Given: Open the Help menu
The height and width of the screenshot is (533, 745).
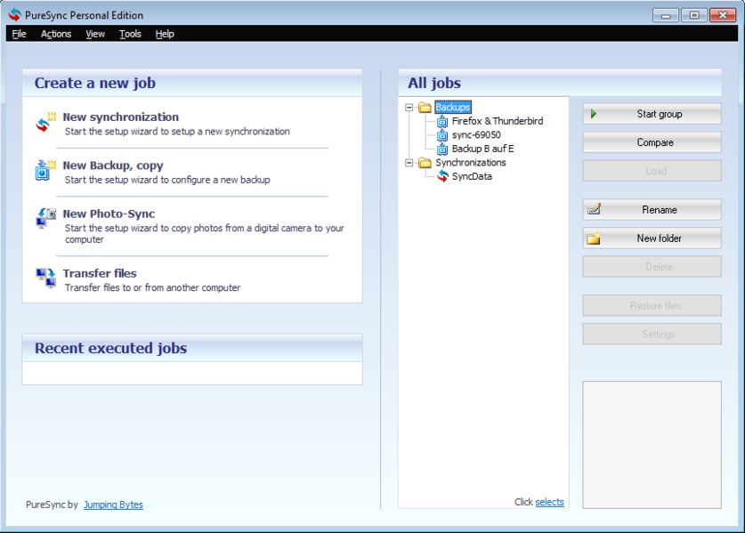Looking at the screenshot, I should (x=165, y=34).
